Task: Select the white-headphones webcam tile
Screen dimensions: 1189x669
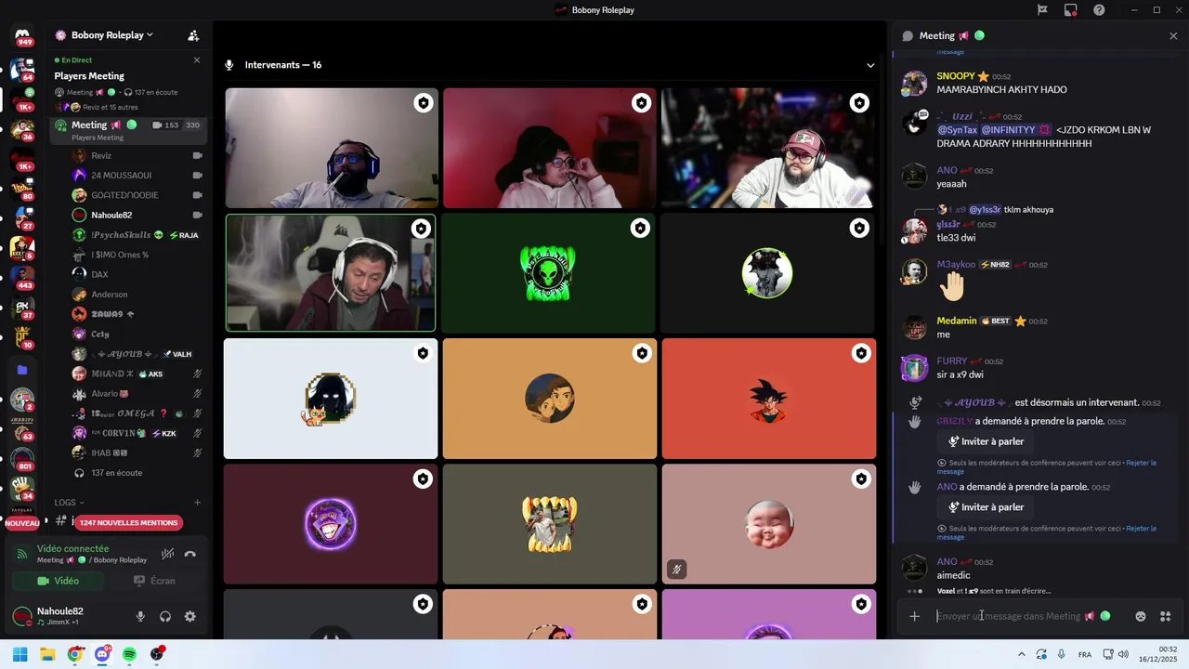Action: tap(331, 273)
